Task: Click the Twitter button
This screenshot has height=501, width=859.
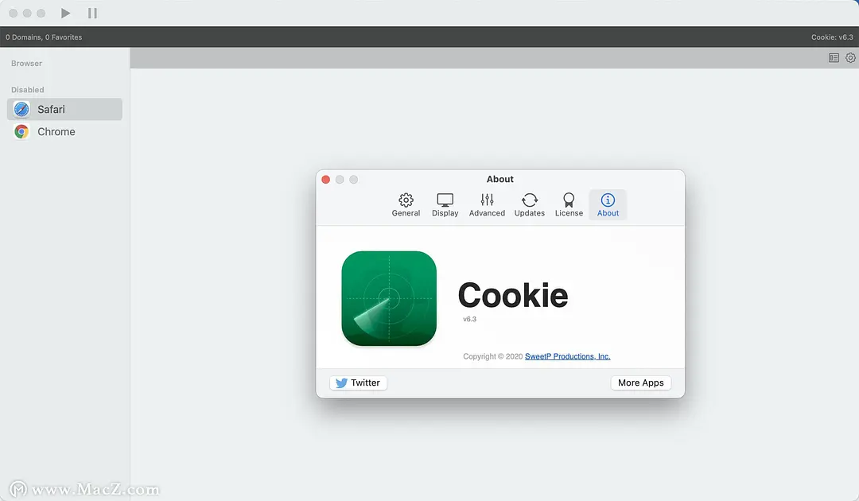Action: point(358,383)
